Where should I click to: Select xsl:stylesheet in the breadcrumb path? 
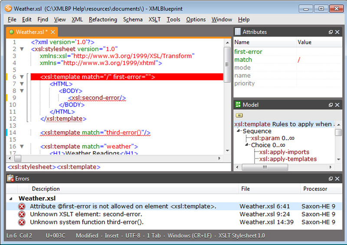(x=31, y=167)
